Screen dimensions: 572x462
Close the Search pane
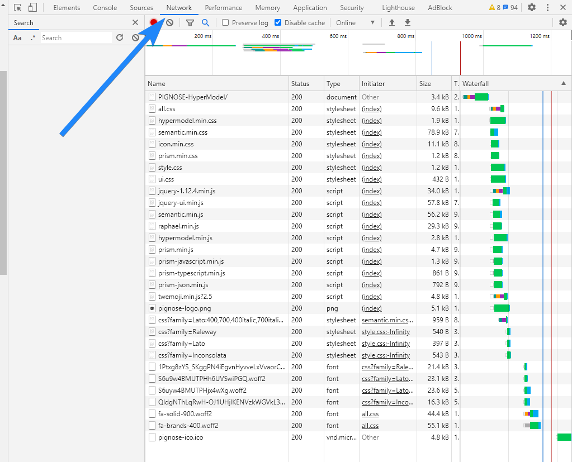135,22
